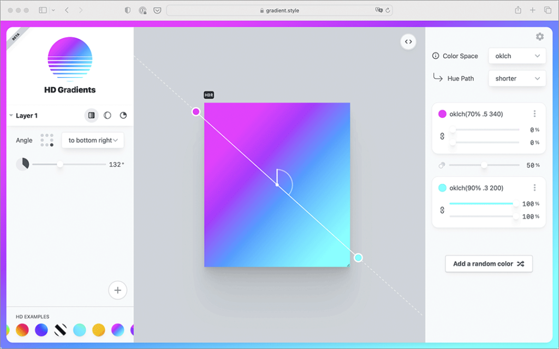This screenshot has height=349, width=559.
Task: Toggle position link for the magenta color stop
Action: [x=441, y=136]
